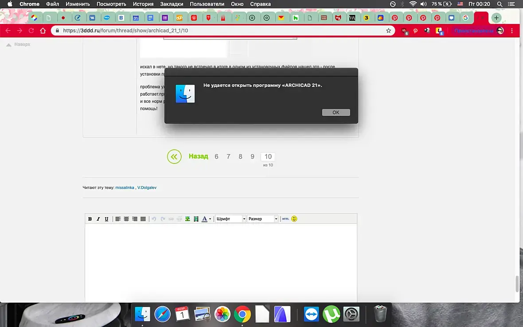Click the browser address bar URL
The image size is (523, 327).
click(125, 31)
